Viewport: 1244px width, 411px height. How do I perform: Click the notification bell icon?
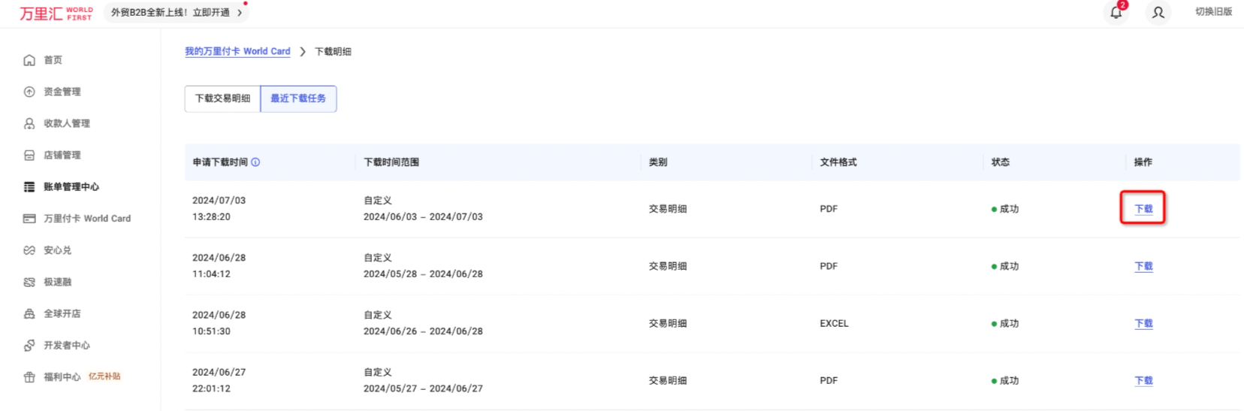(1116, 13)
